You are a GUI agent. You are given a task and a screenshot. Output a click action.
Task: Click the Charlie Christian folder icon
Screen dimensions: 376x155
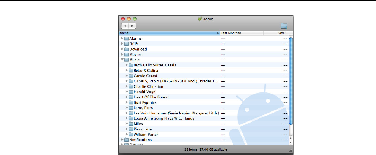pyautogui.click(x=131, y=86)
